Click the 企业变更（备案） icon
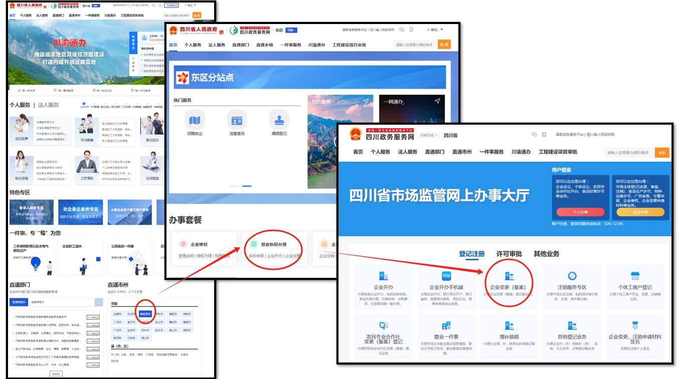Screen dimensions: 677x379 click(x=509, y=276)
